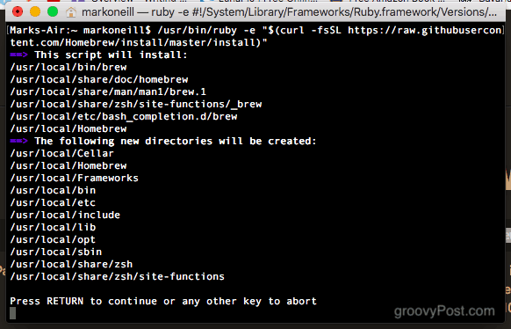511x329 pixels.
Task: Click the '/usr/local/include' line
Action: [65, 215]
